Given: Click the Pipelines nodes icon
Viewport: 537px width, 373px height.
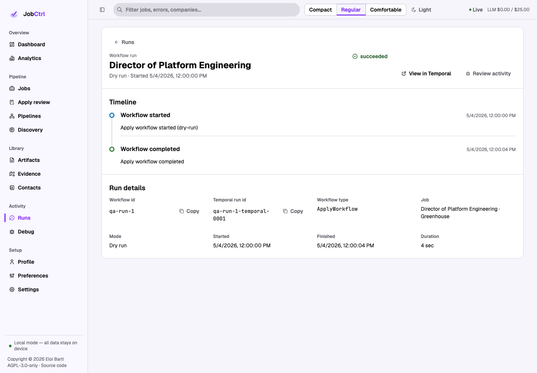Looking at the screenshot, I should [12, 116].
